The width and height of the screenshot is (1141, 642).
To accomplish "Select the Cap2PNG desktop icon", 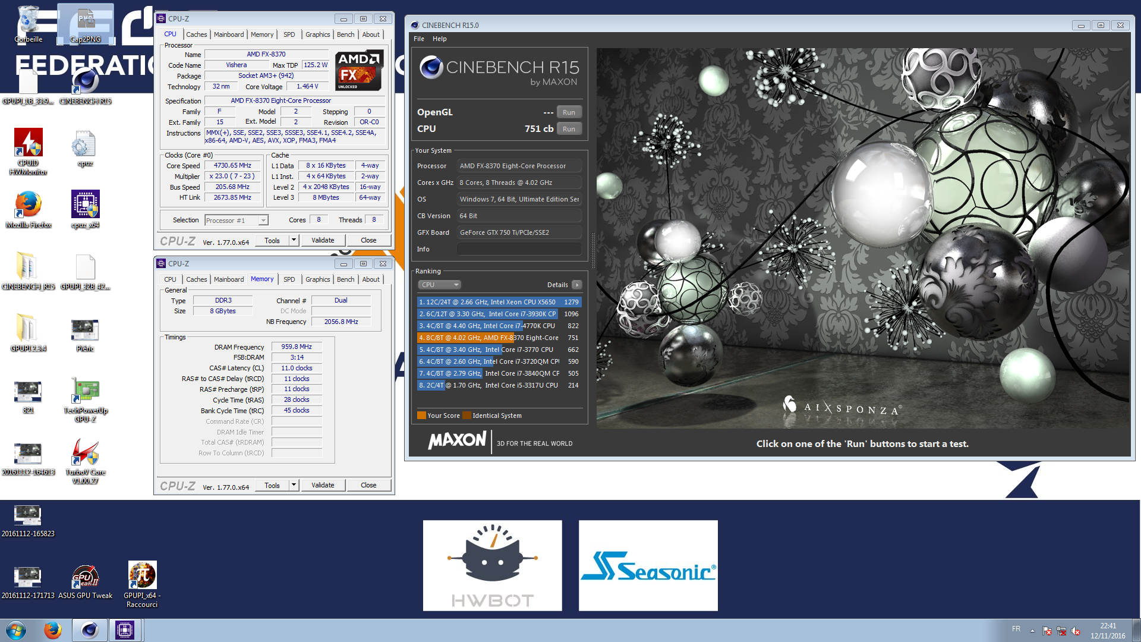I will point(86,24).
